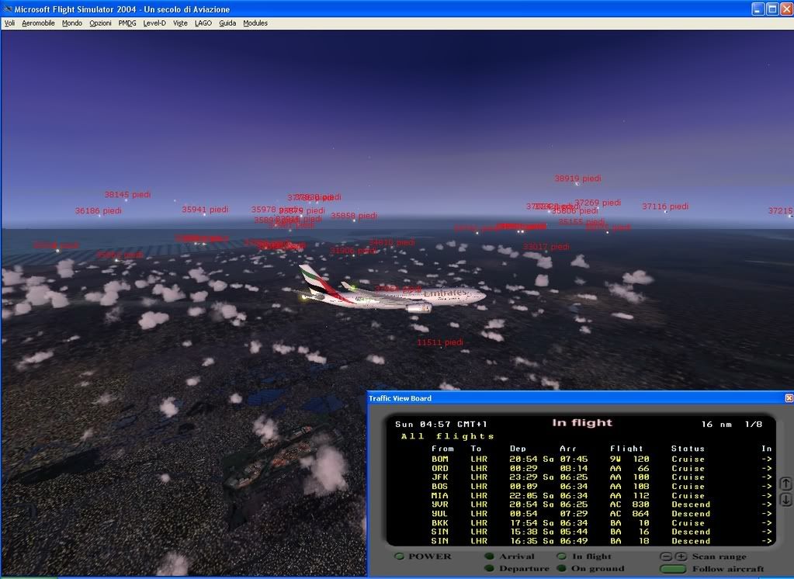
Task: Open the PMDG menu
Action: pos(127,23)
